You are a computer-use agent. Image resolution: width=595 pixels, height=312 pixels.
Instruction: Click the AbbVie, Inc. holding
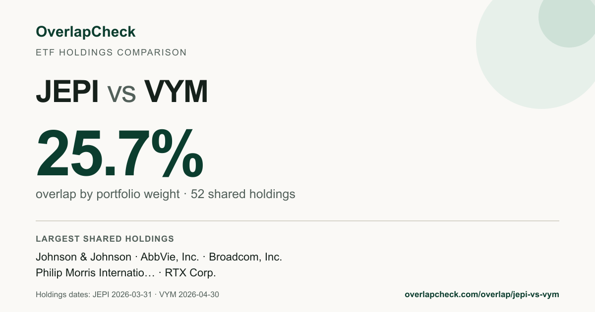[x=170, y=257]
